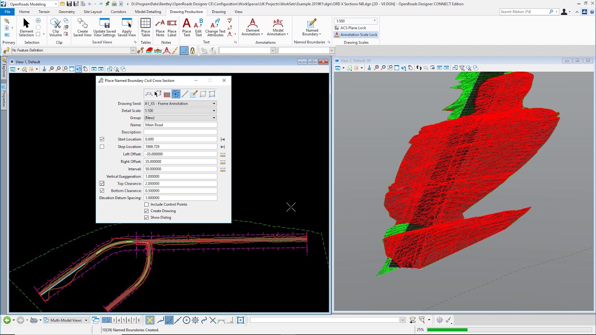Viewport: 596px width, 335px height.
Task: Open Multi-Model Views selector
Action: [x=66, y=320]
